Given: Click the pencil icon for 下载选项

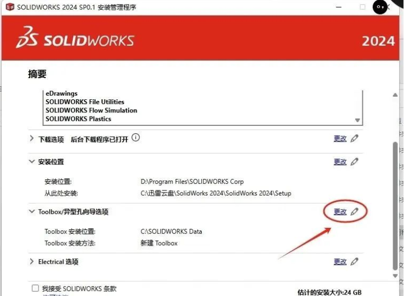Looking at the screenshot, I should coord(355,138).
